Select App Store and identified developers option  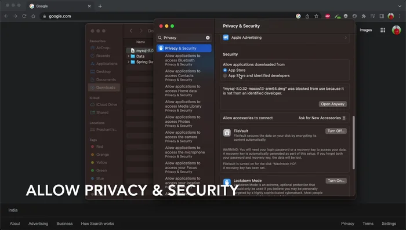pyautogui.click(x=225, y=75)
